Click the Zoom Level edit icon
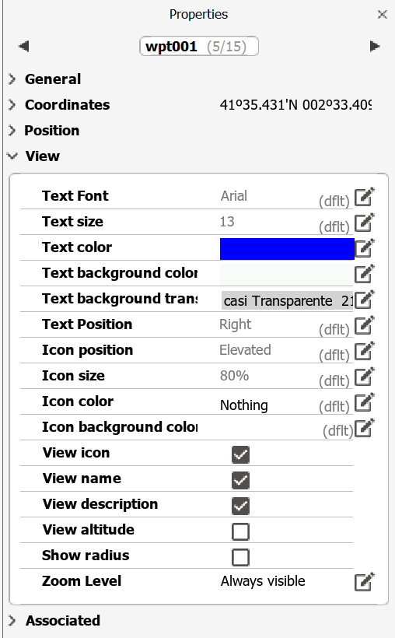395x638 pixels. tap(364, 582)
